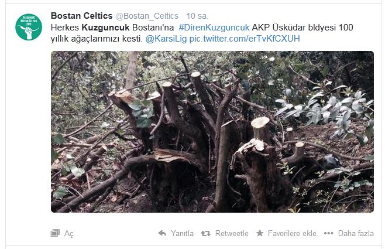Open the @KarsiLig mention
Screen dimensions: 385x249
pyautogui.click(x=166, y=39)
